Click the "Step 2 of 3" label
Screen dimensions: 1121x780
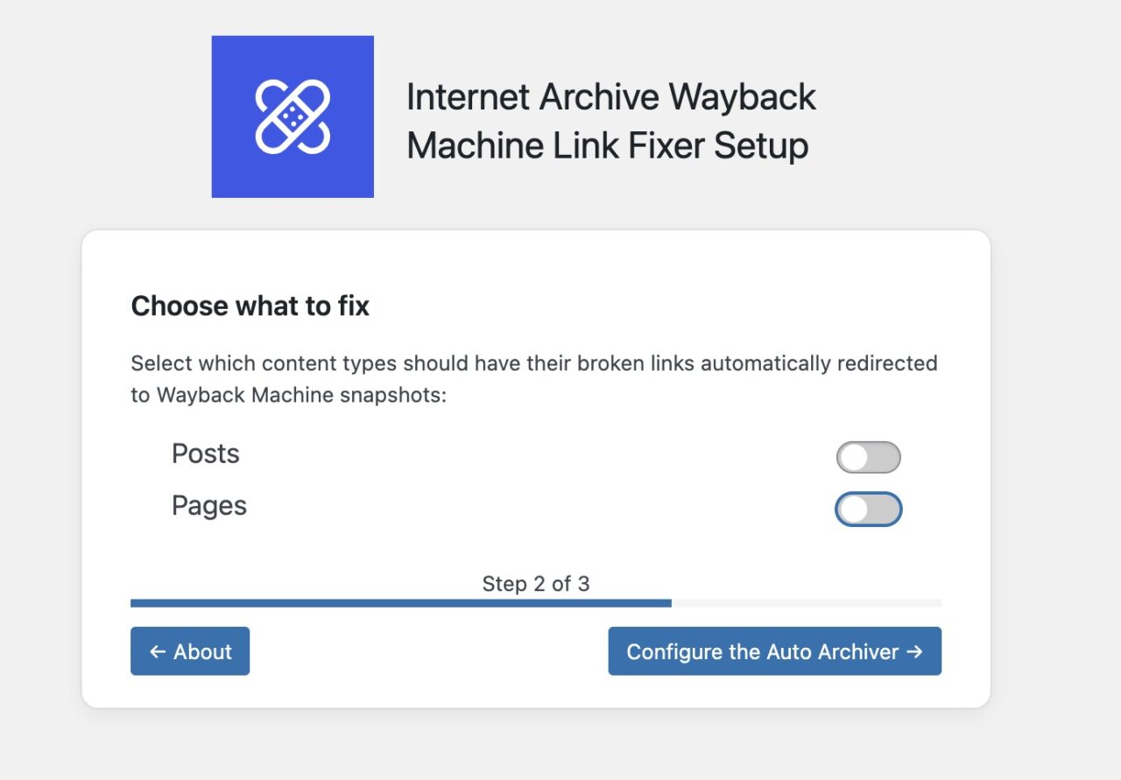point(535,584)
